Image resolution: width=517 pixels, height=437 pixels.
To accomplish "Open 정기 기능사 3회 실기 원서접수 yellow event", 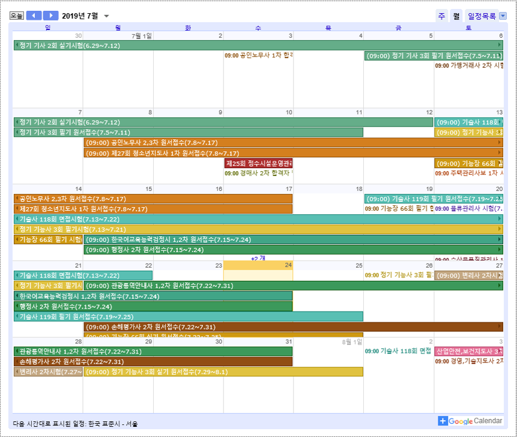I will click(223, 372).
